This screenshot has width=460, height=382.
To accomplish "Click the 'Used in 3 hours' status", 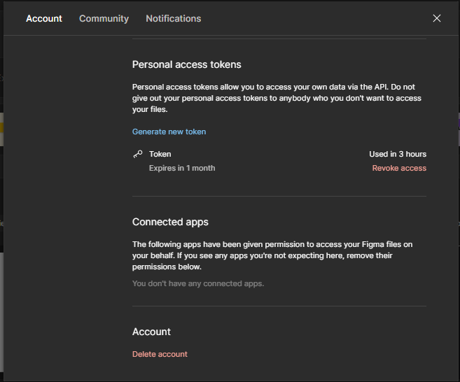I will tap(398, 154).
